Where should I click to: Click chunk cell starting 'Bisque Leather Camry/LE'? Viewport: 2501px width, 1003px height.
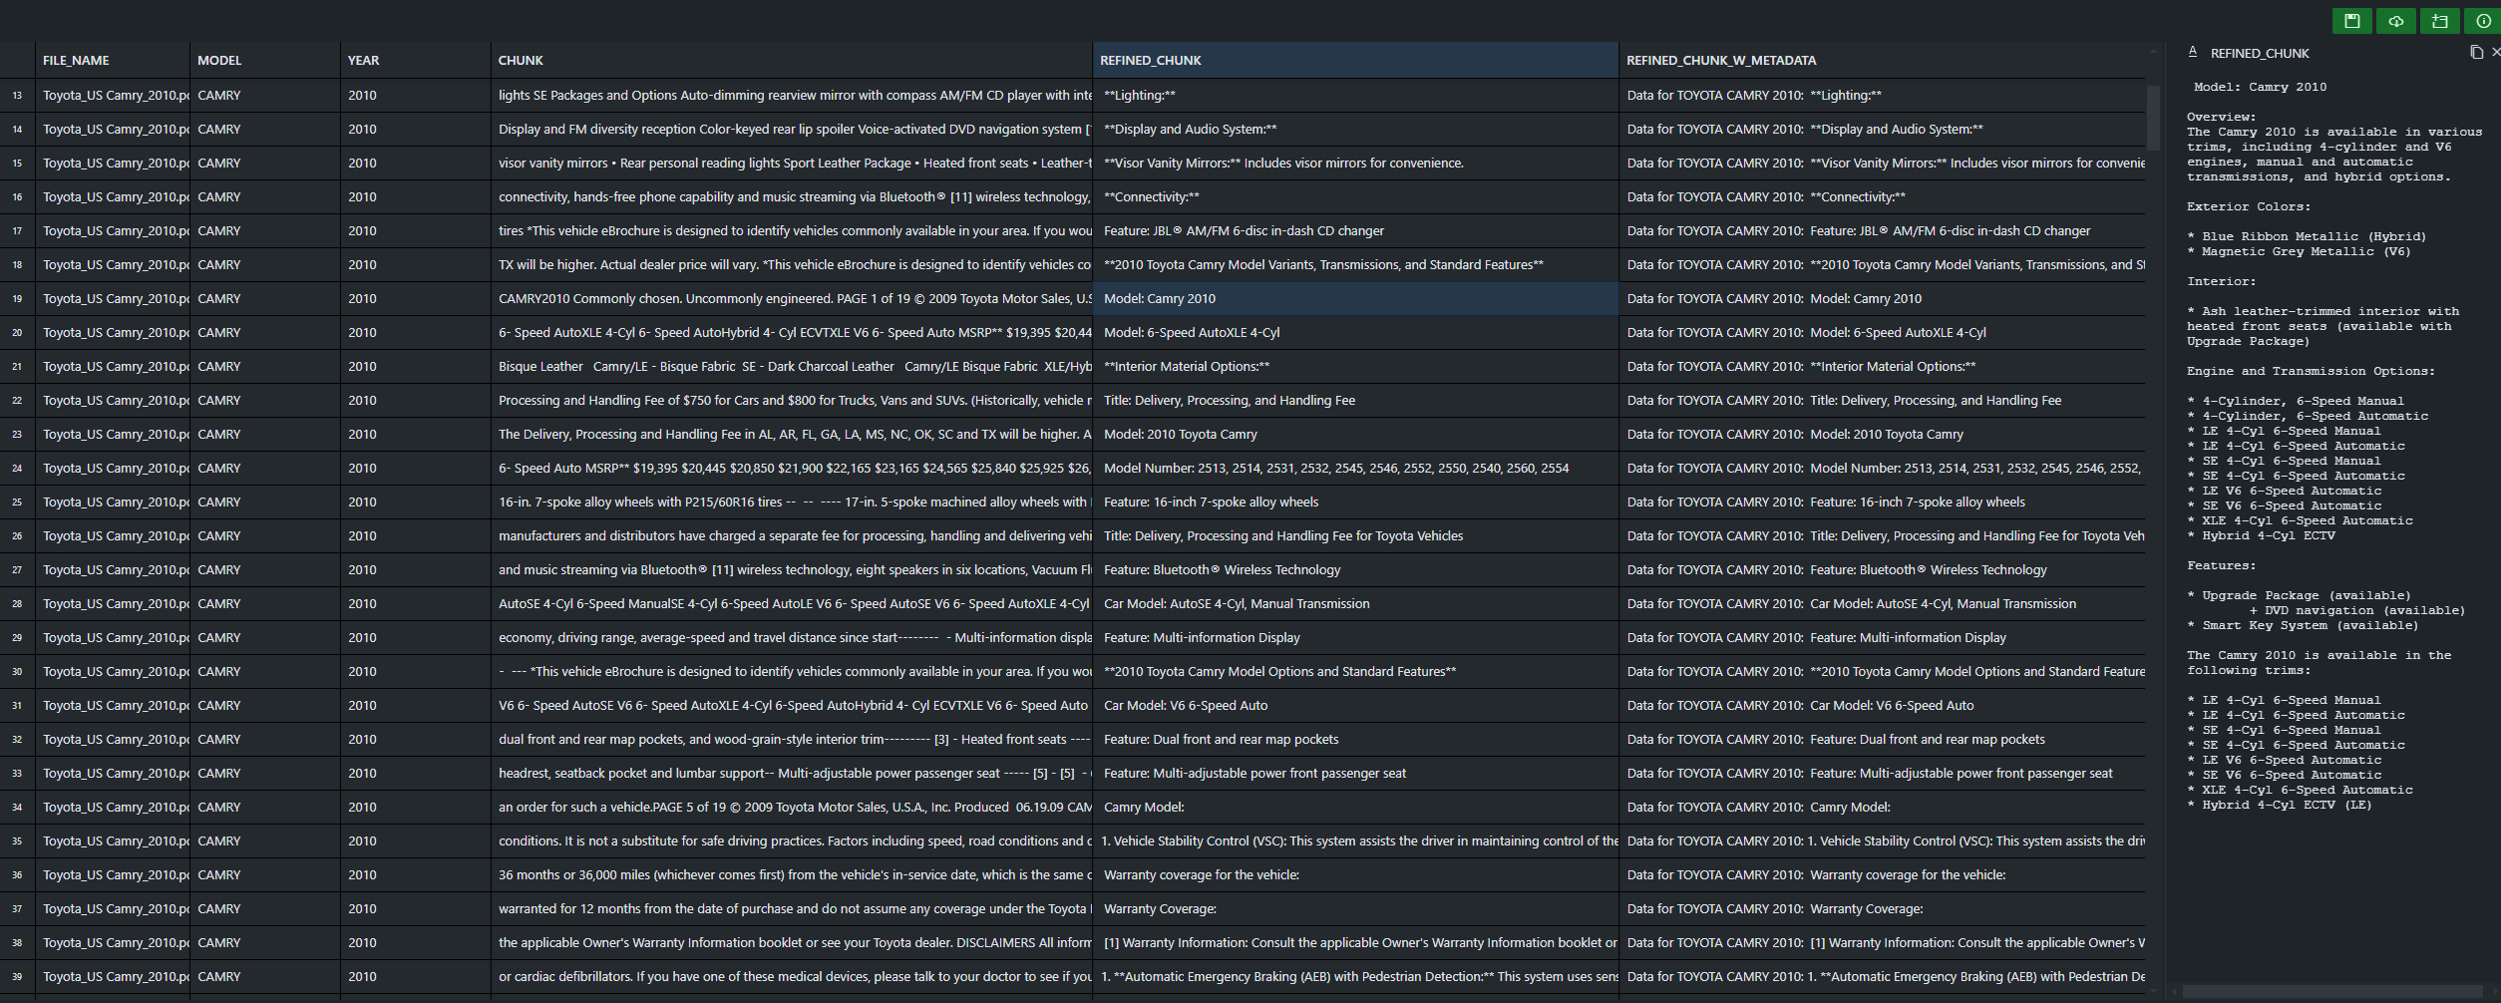792,367
